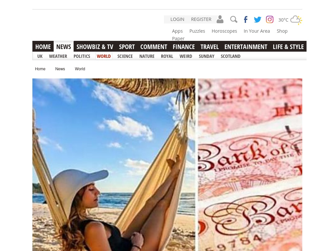The image size is (335, 251).
Task: Open the POLITICS subsection
Action: coord(82,56)
